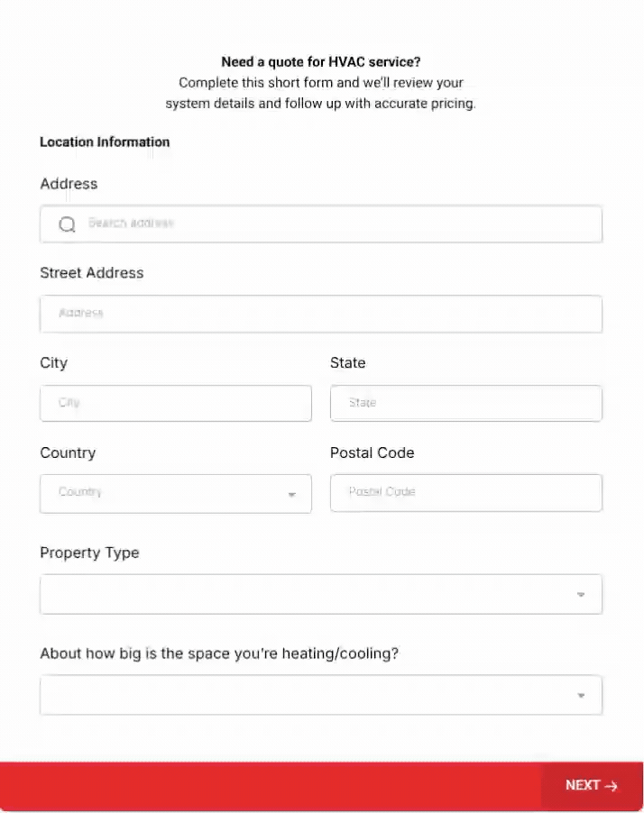Click the "Need a quote for HVAC service?" heading
This screenshot has width=644, height=813.
[320, 62]
